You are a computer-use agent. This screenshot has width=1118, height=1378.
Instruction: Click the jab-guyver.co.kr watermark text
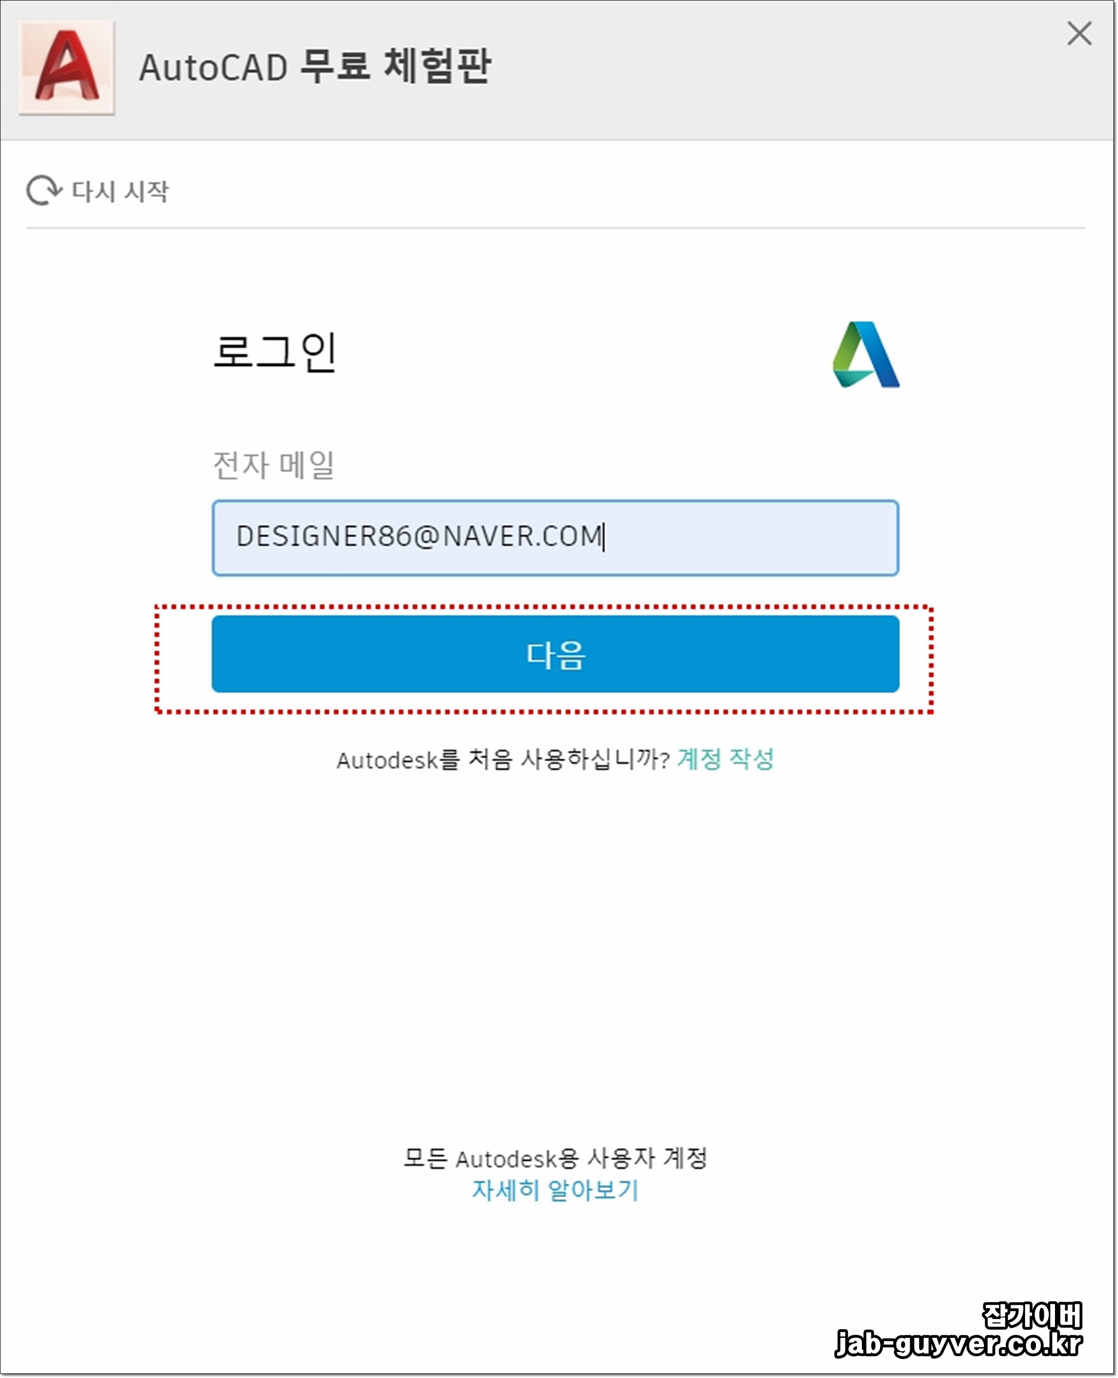pyautogui.click(x=959, y=1344)
